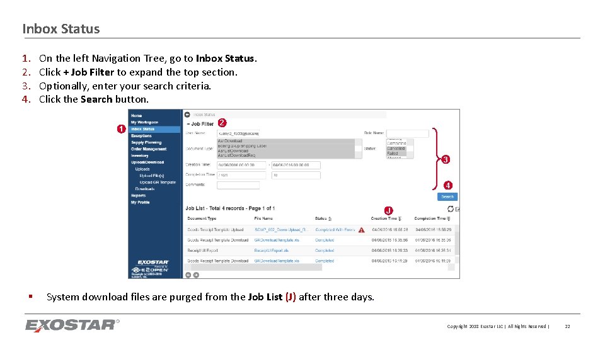Open the ReceiptUIExport.xls file link
The height and width of the screenshot is (340, 605).
pyautogui.click(x=271, y=251)
